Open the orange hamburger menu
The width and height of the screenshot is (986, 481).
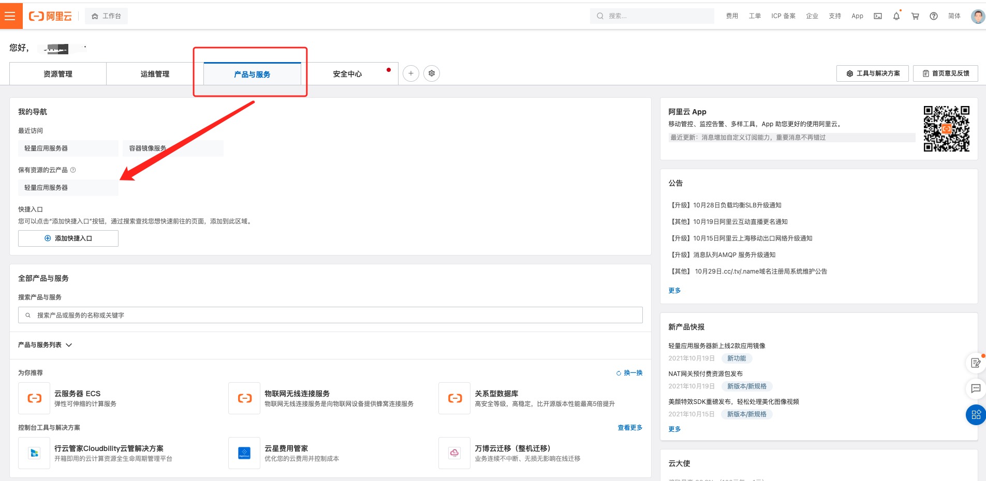11,16
